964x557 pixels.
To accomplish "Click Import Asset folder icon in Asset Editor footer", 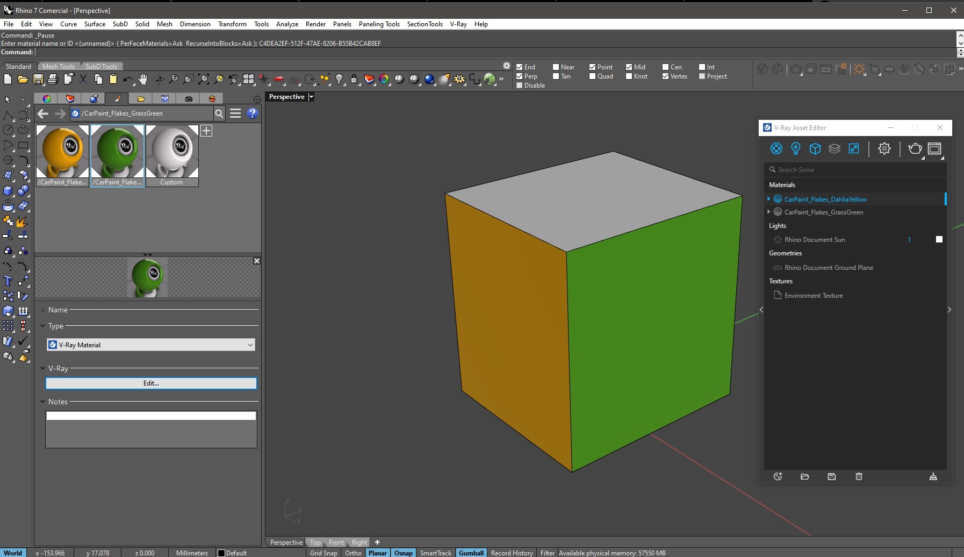I will pyautogui.click(x=804, y=476).
